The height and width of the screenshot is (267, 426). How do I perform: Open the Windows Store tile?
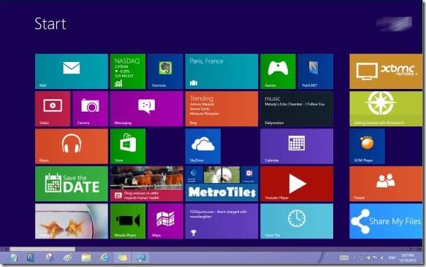128,146
